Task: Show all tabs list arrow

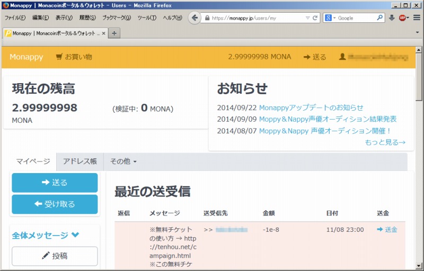Action: (x=417, y=33)
